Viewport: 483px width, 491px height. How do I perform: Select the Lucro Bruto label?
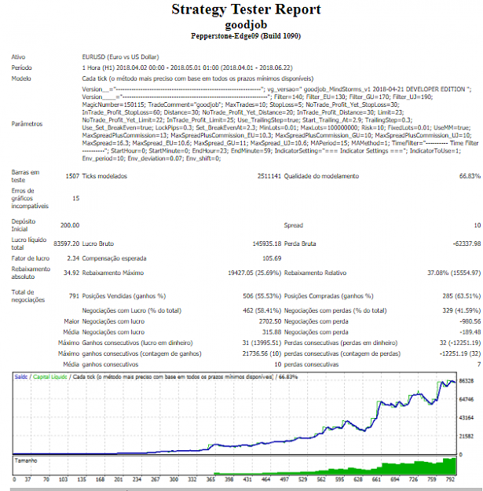click(x=97, y=244)
